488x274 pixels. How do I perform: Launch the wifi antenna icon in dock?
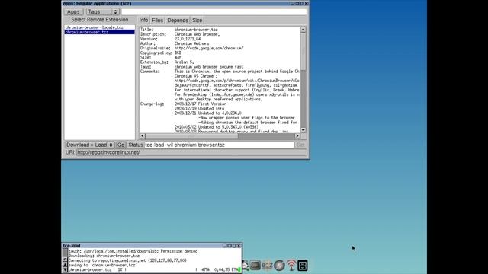(x=291, y=266)
